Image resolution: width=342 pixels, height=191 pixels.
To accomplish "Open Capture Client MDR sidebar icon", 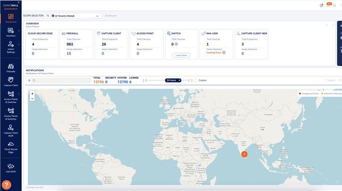I will click(11, 131).
